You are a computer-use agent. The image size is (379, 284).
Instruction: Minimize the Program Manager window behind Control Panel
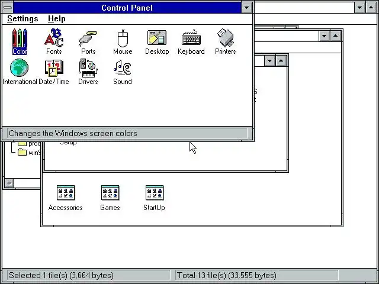coord(324,36)
